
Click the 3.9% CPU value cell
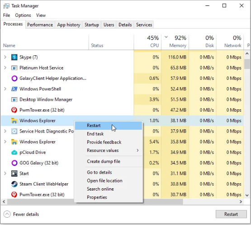(147, 100)
